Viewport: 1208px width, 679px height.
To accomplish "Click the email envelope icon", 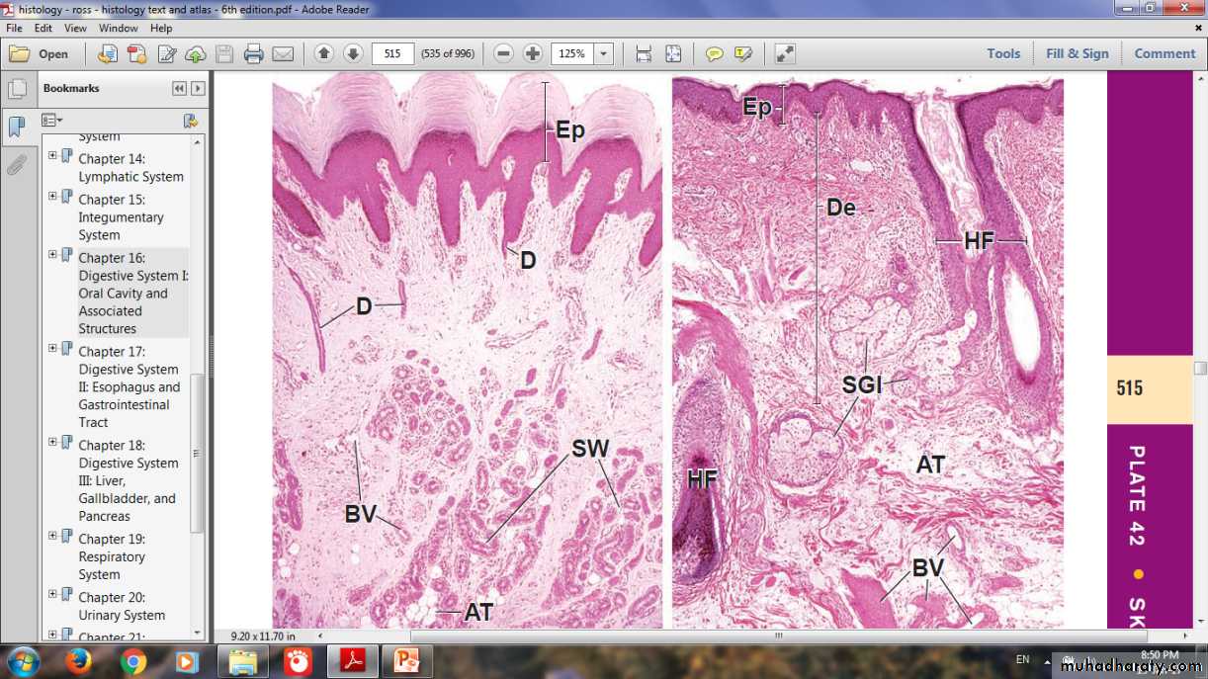I will point(284,53).
